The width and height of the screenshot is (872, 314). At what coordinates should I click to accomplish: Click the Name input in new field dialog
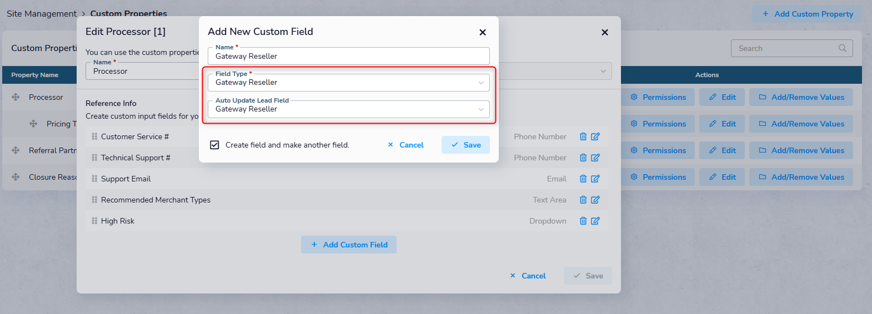click(x=349, y=56)
